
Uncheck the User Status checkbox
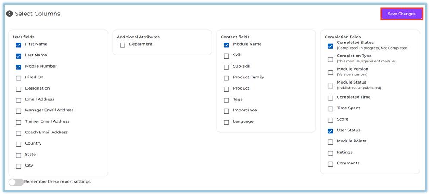[330, 131]
